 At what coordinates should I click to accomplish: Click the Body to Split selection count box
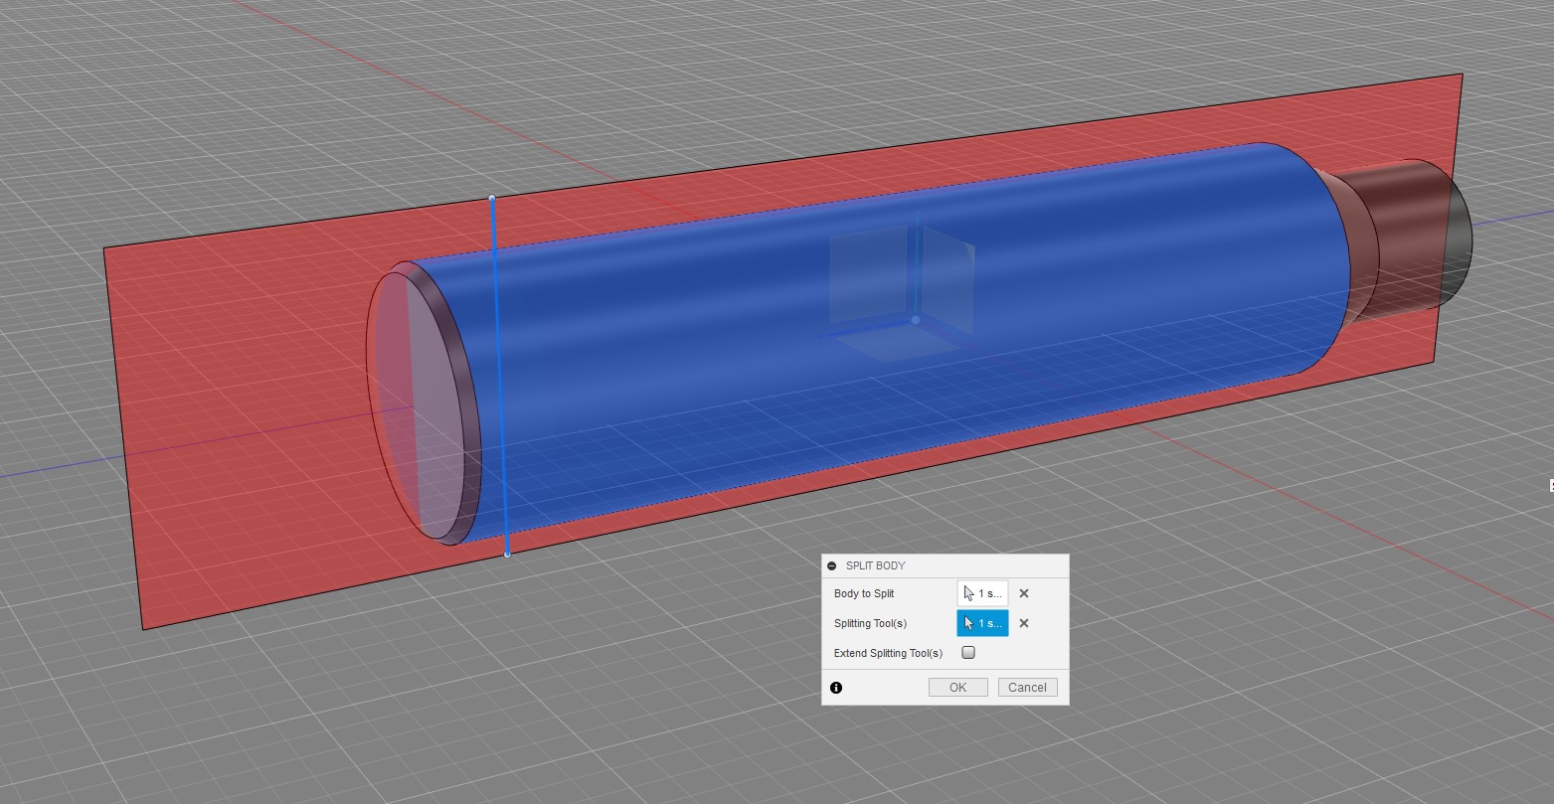[982, 593]
